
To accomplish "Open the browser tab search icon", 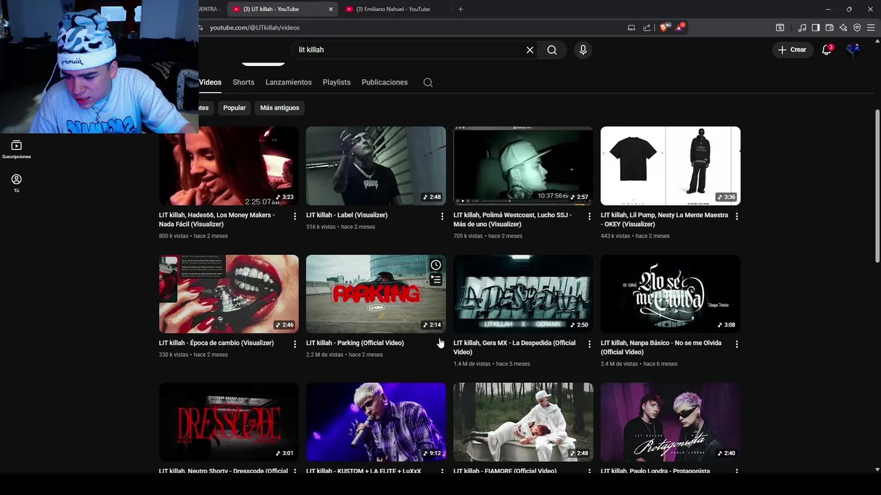I will pyautogui.click(x=780, y=27).
